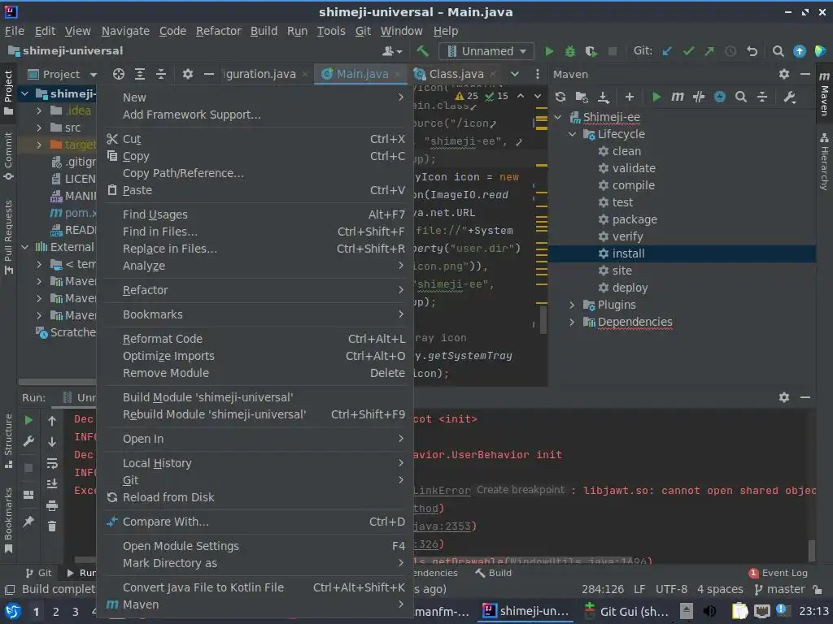Open the Build tool window tab at bottom

[493, 573]
